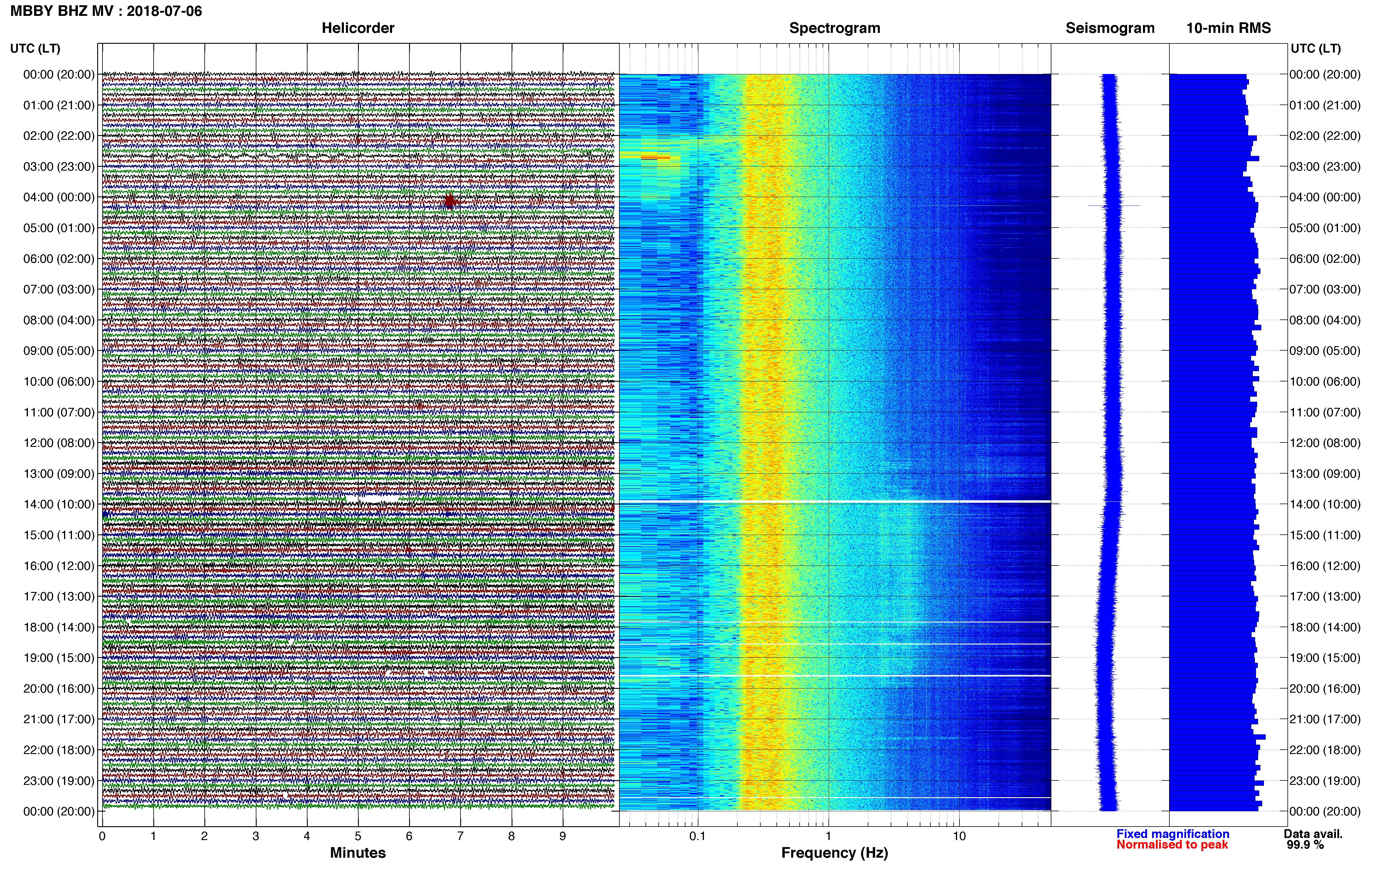Viewport: 1392px width, 870px height.
Task: Click the left '07:00 (03:00)' time label
Action: (59, 290)
